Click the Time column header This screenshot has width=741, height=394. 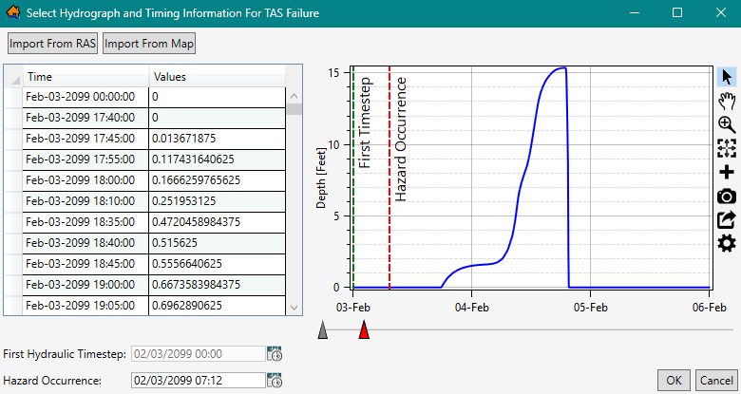pyautogui.click(x=85, y=77)
